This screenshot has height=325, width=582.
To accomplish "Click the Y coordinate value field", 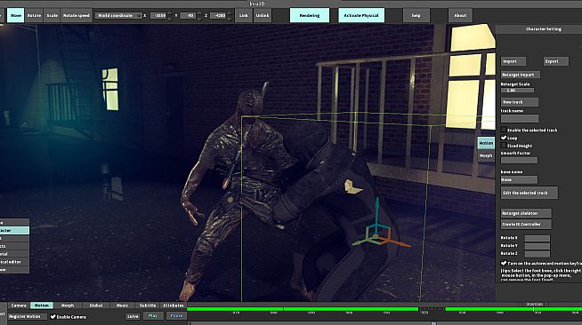I will (188, 16).
